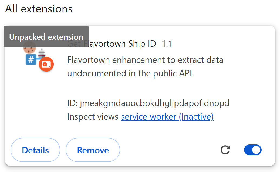
Task: Click the orange unpacked extension badge
Action: pos(46,64)
